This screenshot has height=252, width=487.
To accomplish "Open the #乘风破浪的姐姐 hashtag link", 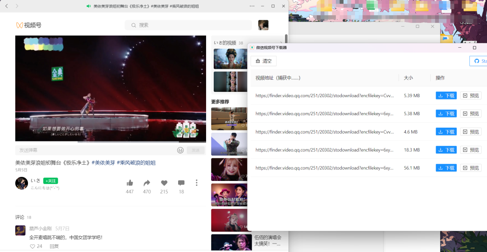I will pos(136,162).
